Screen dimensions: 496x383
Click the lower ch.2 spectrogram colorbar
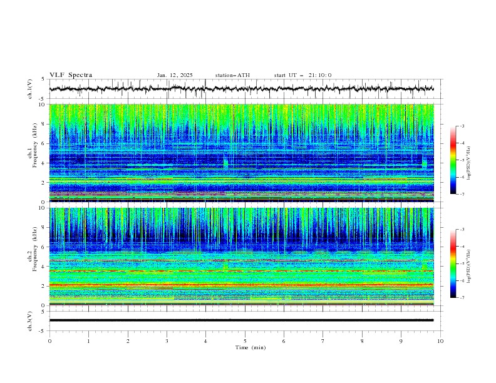point(453,263)
